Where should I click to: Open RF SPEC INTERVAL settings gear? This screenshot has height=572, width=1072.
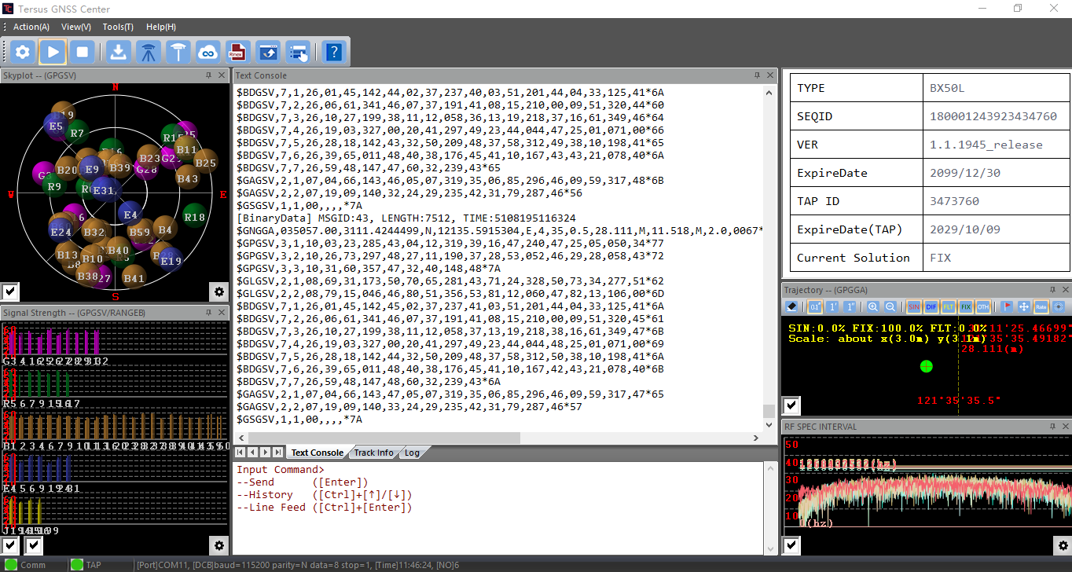(x=1062, y=544)
